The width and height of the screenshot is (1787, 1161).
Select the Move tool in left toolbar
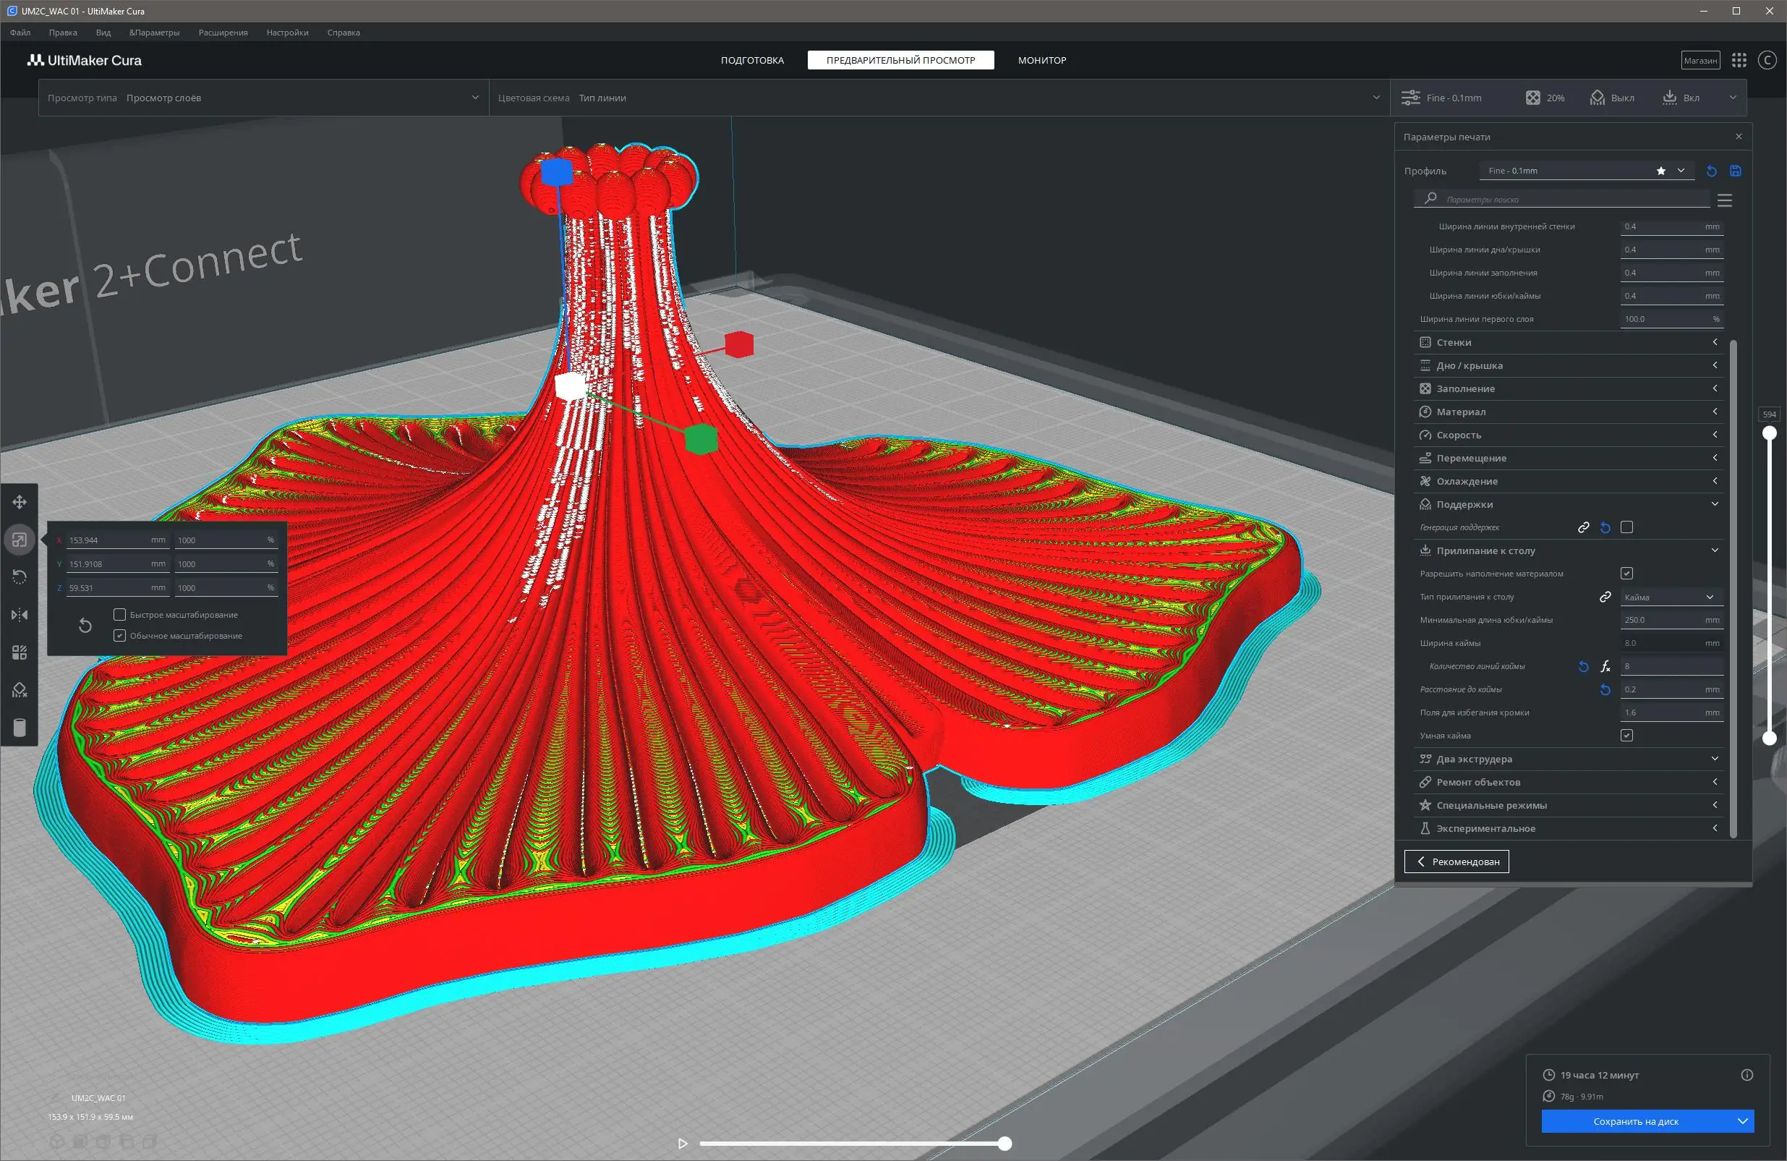pyautogui.click(x=20, y=501)
